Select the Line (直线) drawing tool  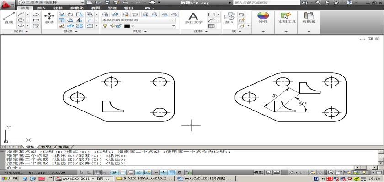click(8, 18)
